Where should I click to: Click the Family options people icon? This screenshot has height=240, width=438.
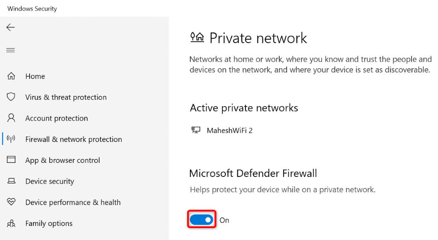pos(11,223)
